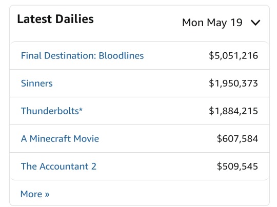Viewport: 277px width, 207px height.
Task: Open the Thunderbolts* movie link
Action: coord(52,111)
